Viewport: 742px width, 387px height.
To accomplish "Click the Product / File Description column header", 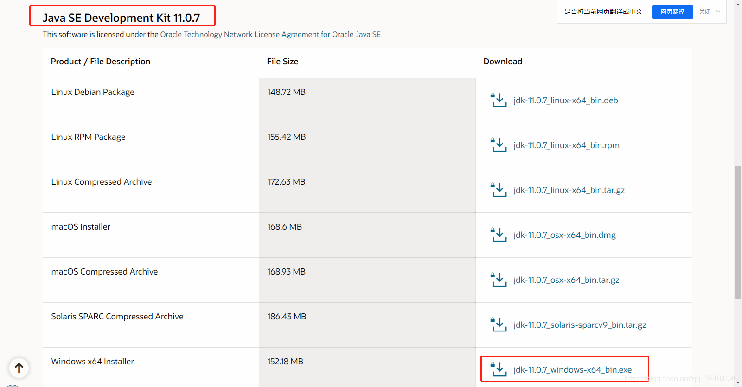I will click(101, 62).
